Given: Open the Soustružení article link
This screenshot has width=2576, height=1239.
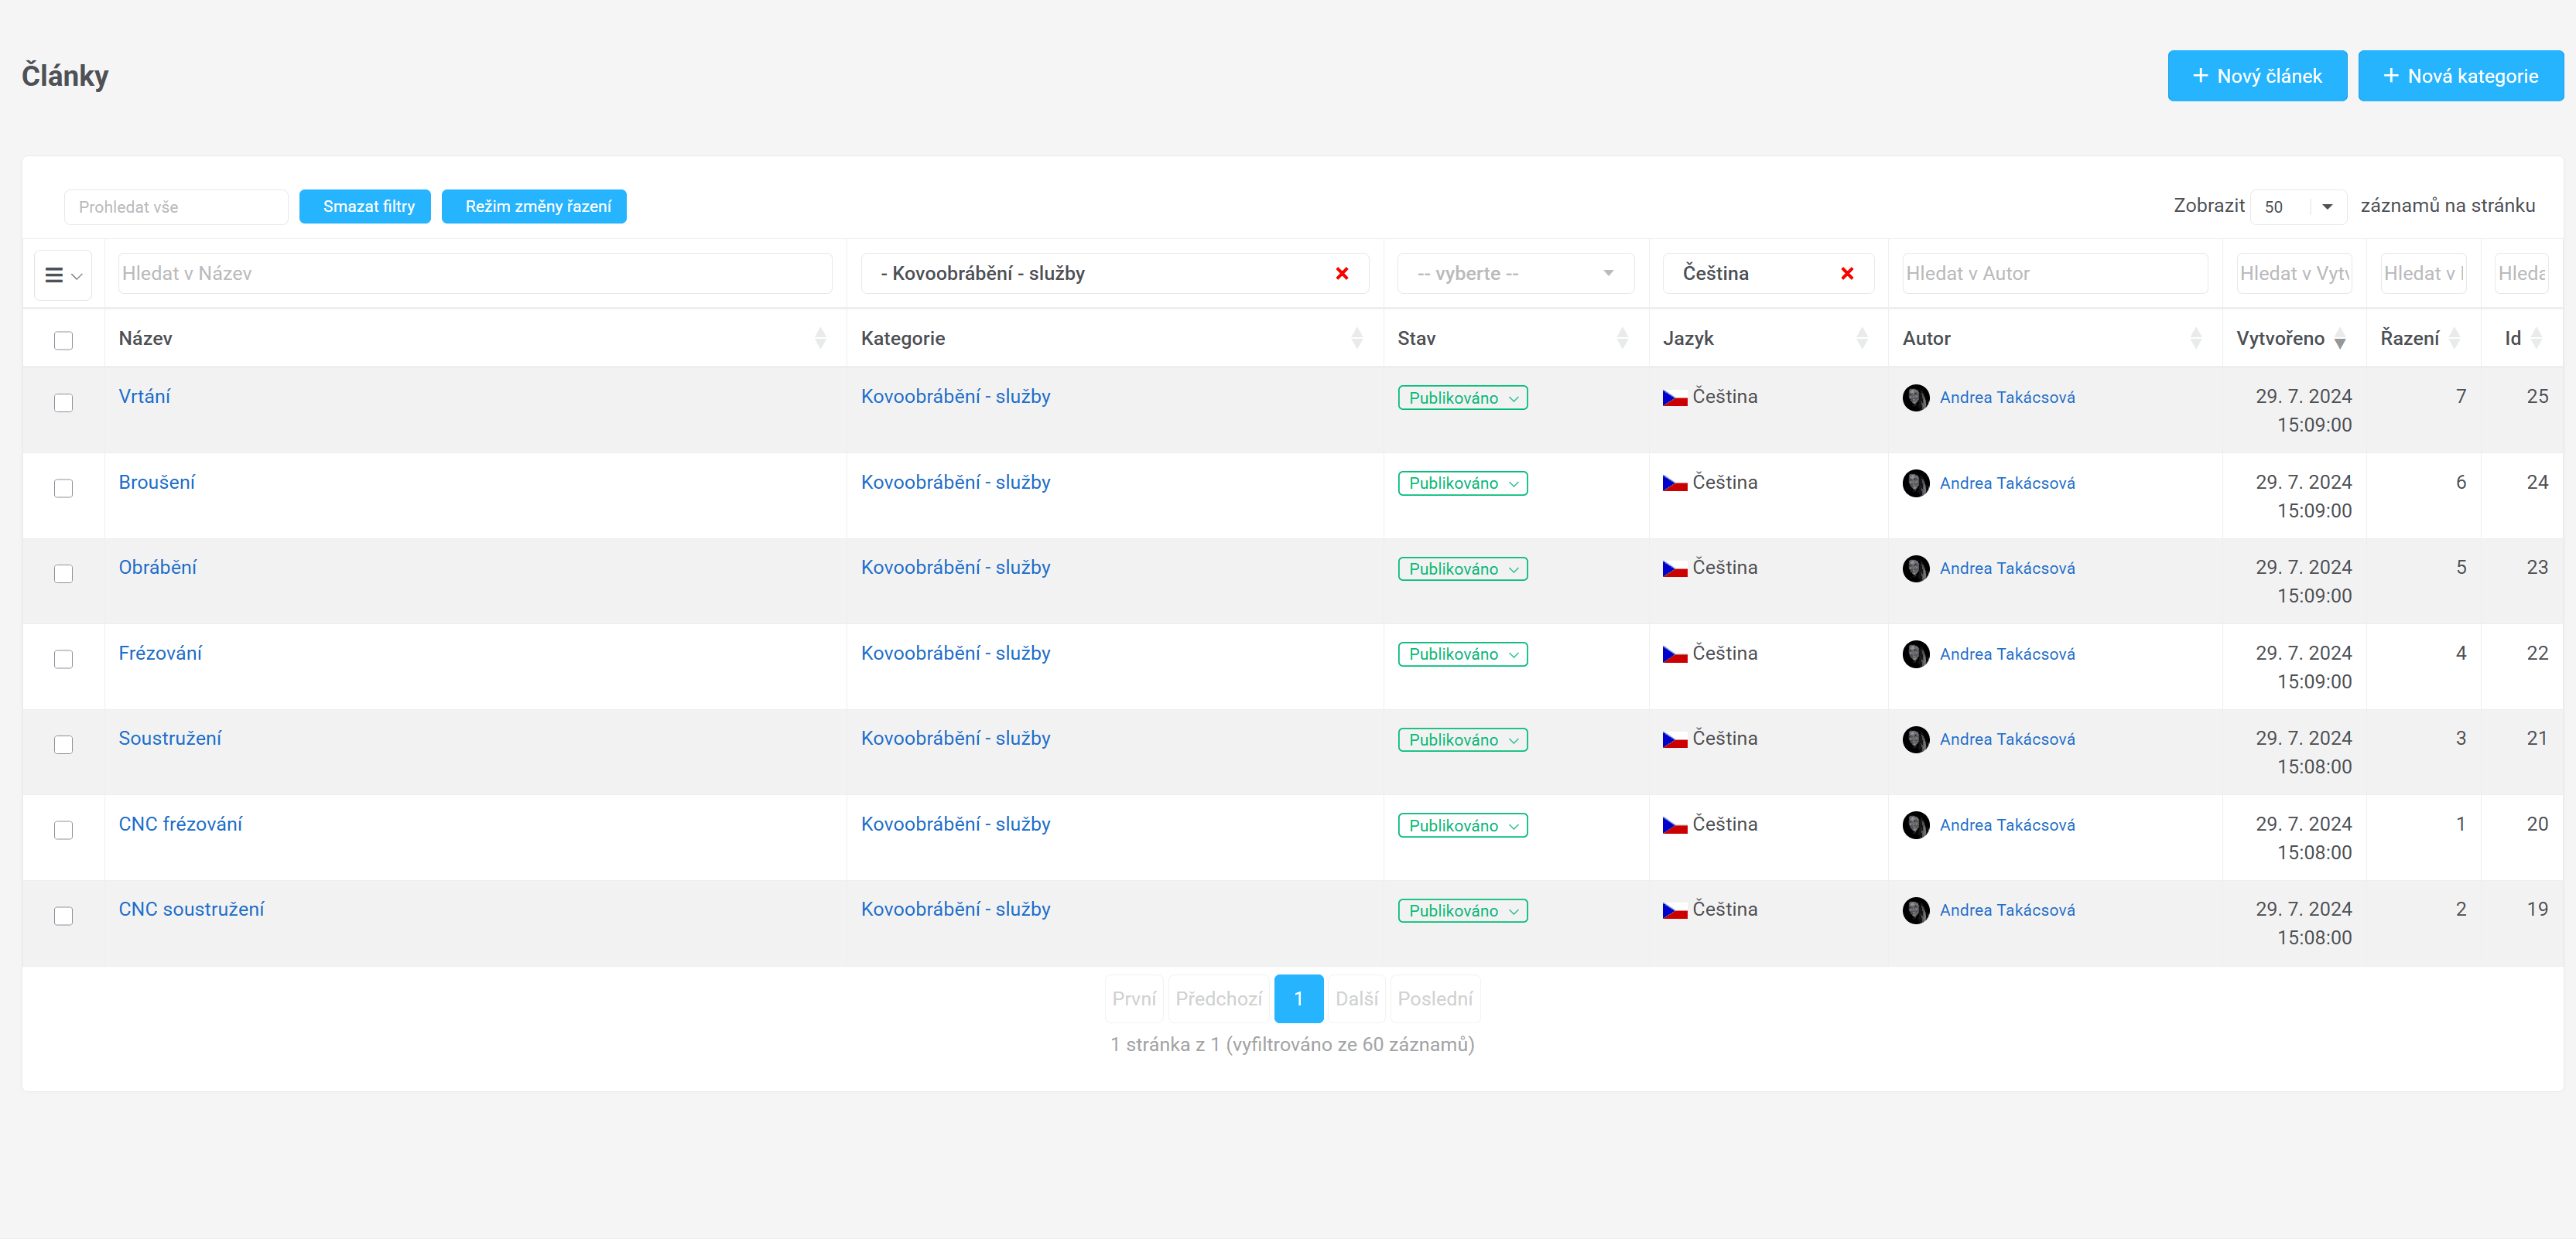Looking at the screenshot, I should tap(170, 739).
